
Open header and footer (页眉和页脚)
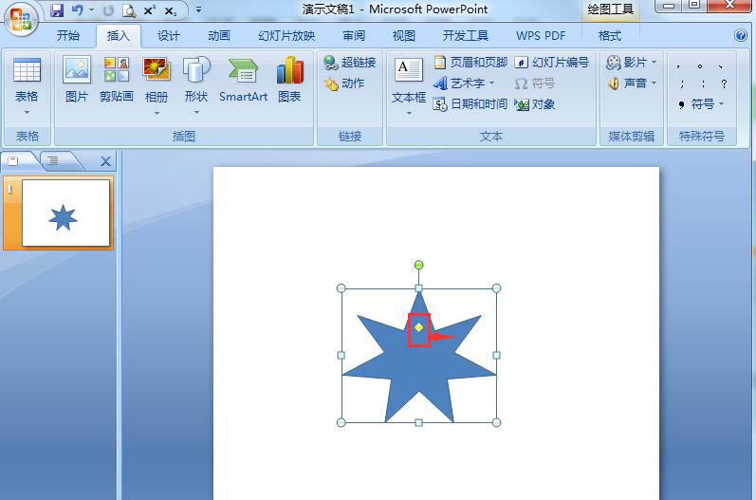coord(470,63)
